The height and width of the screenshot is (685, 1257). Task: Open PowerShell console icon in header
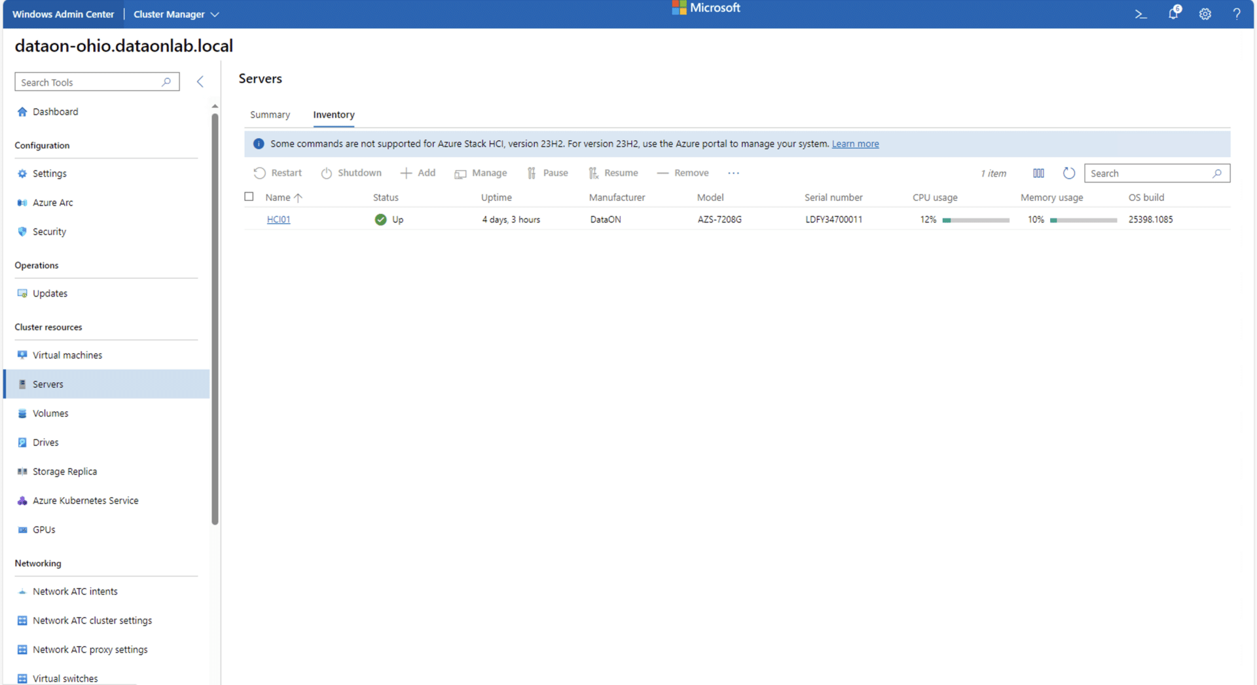tap(1141, 14)
